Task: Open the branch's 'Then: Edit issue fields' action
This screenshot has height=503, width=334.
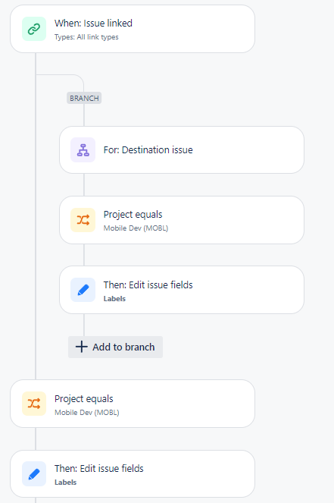Action: [182, 290]
